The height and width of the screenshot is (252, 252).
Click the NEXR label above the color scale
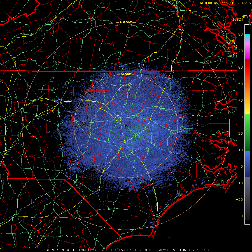pos(246,17)
